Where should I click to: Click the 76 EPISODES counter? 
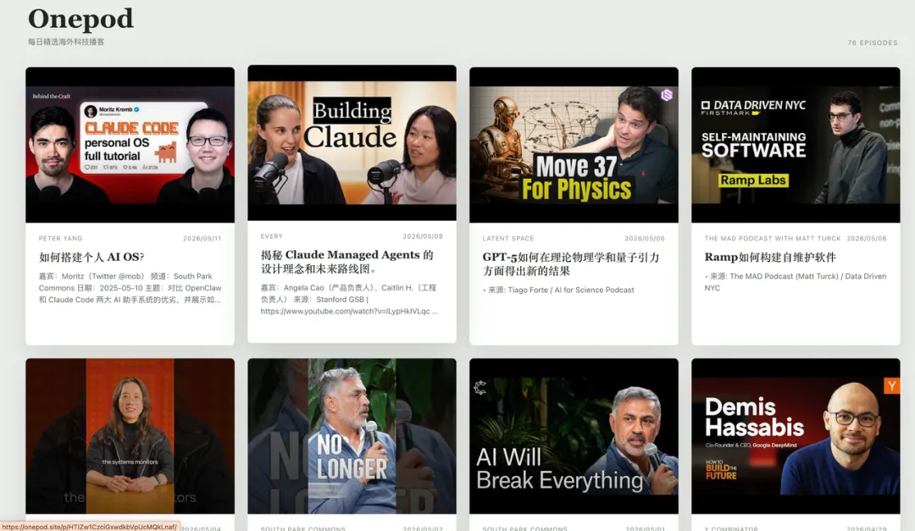point(873,42)
